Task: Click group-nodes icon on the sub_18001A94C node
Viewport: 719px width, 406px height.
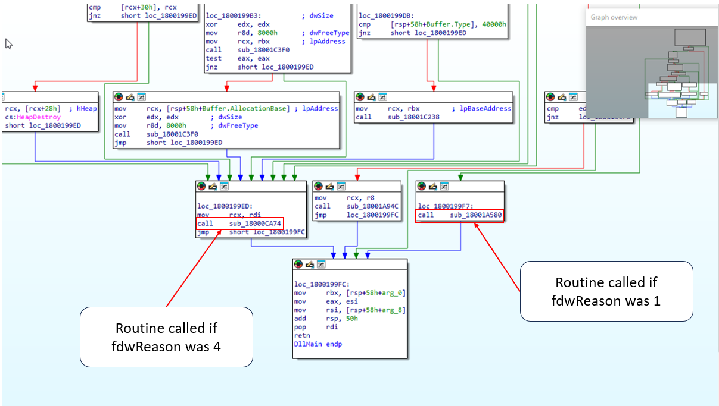Action: 341,186
